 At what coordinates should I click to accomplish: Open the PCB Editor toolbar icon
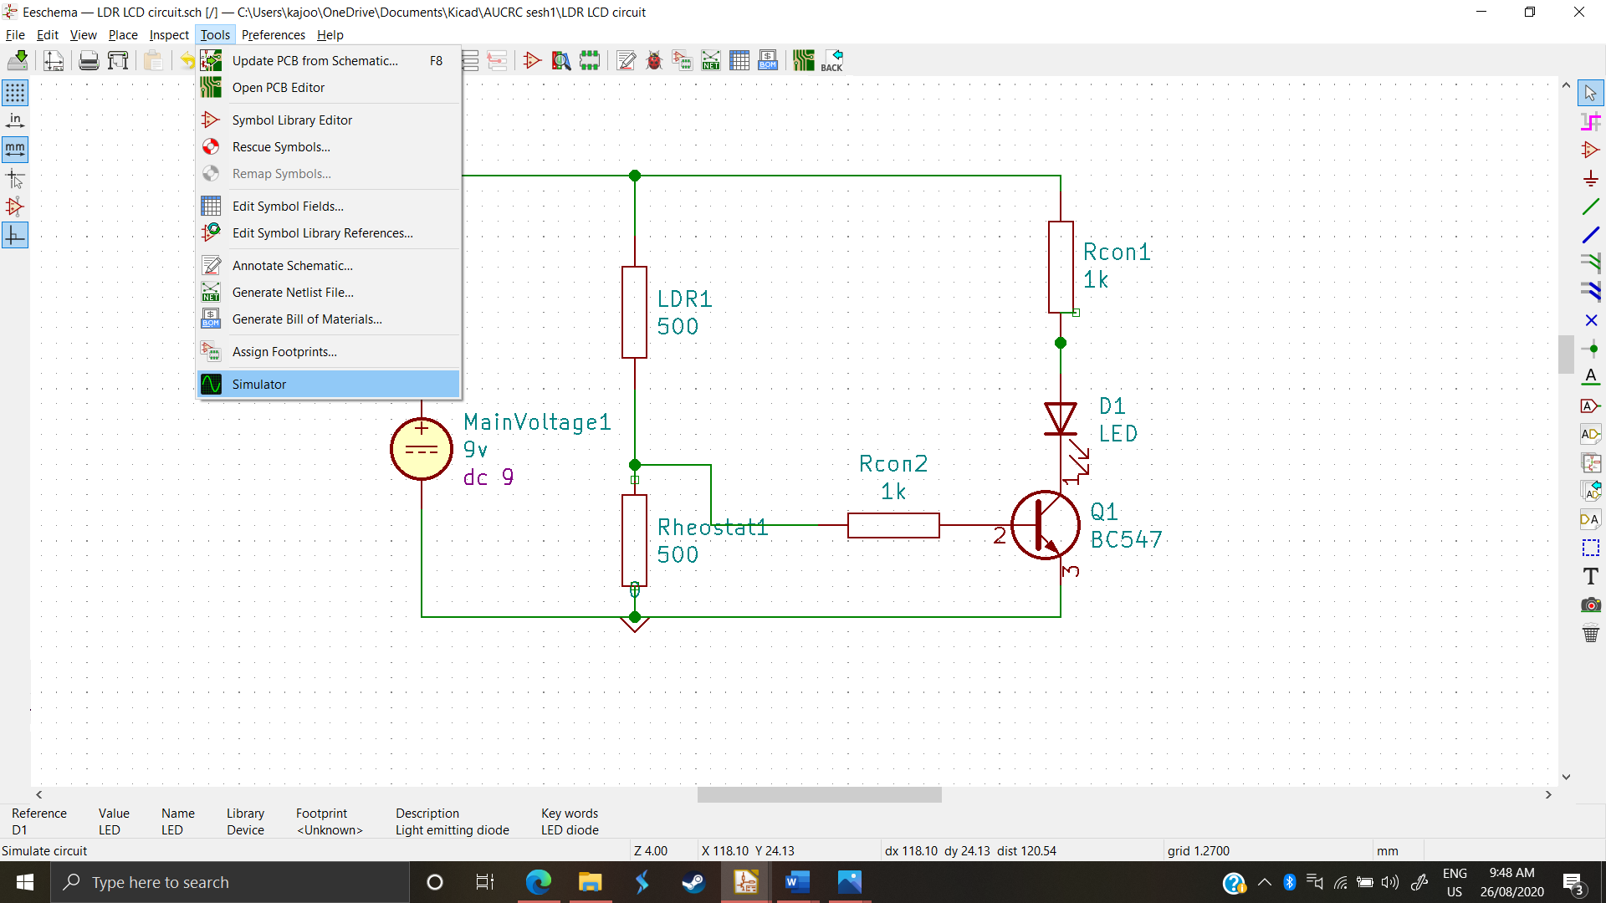(804, 60)
